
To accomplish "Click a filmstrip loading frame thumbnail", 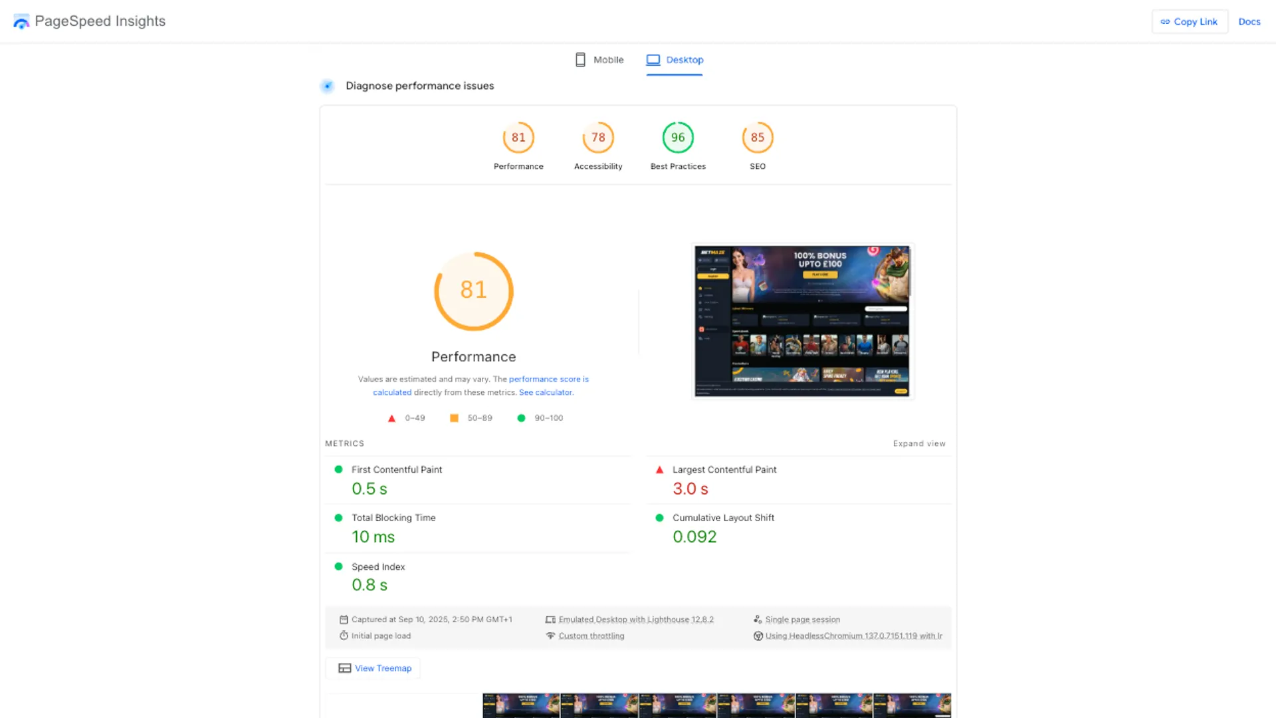I will pos(521,705).
